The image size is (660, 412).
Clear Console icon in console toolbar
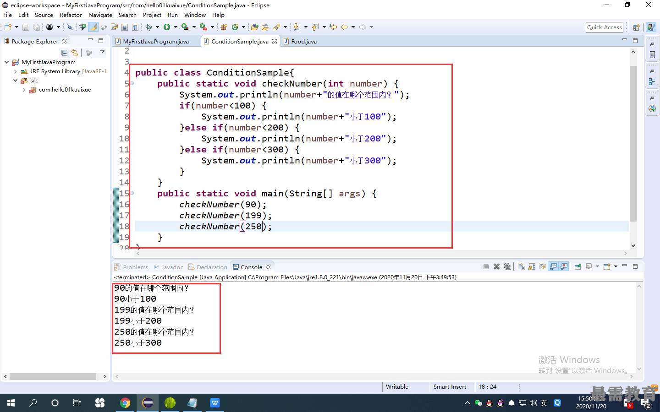[521, 266]
